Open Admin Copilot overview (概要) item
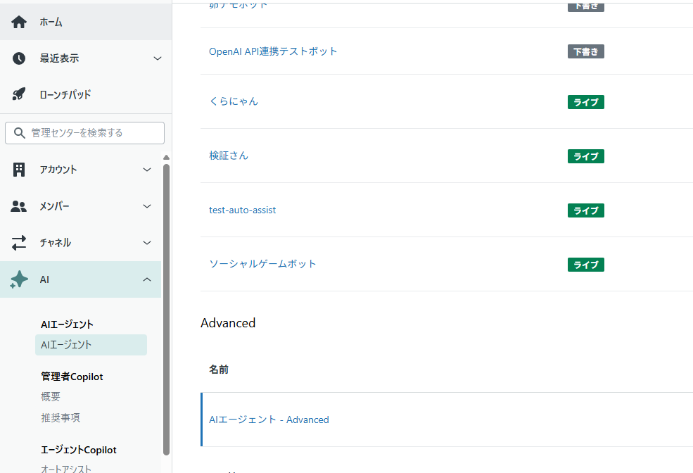 pos(51,396)
